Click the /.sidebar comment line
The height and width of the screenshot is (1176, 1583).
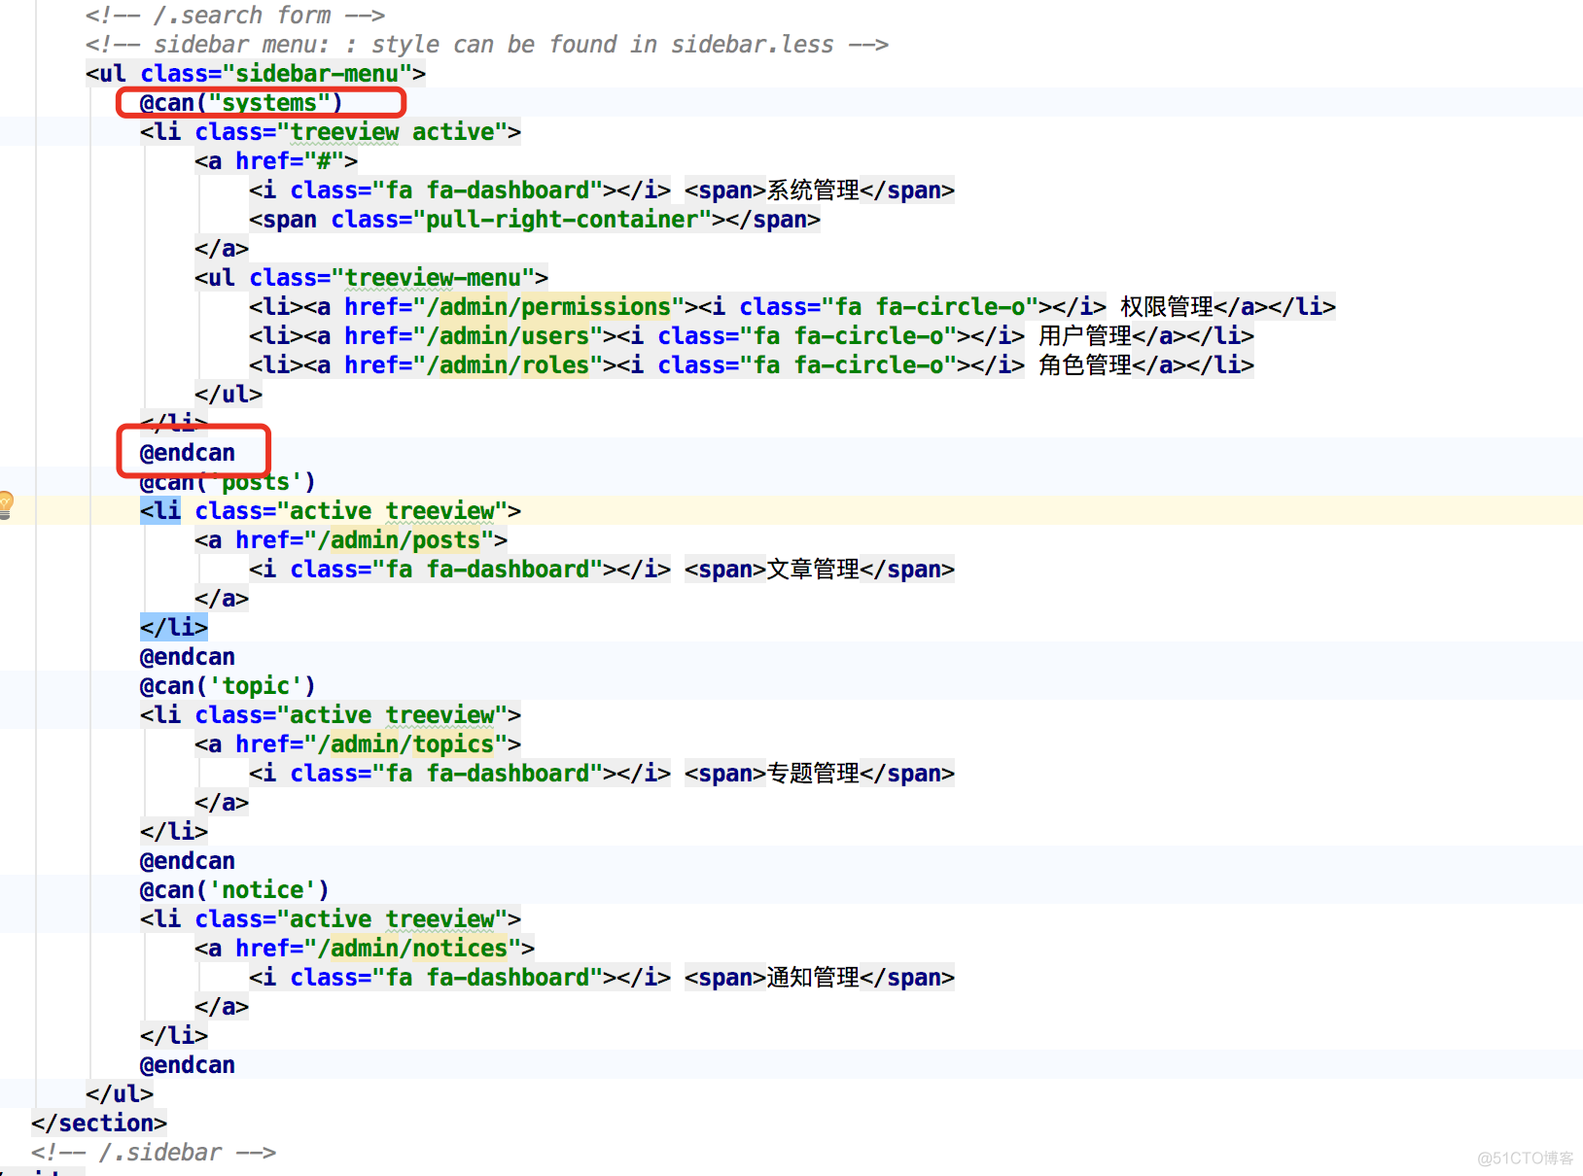click(154, 1153)
